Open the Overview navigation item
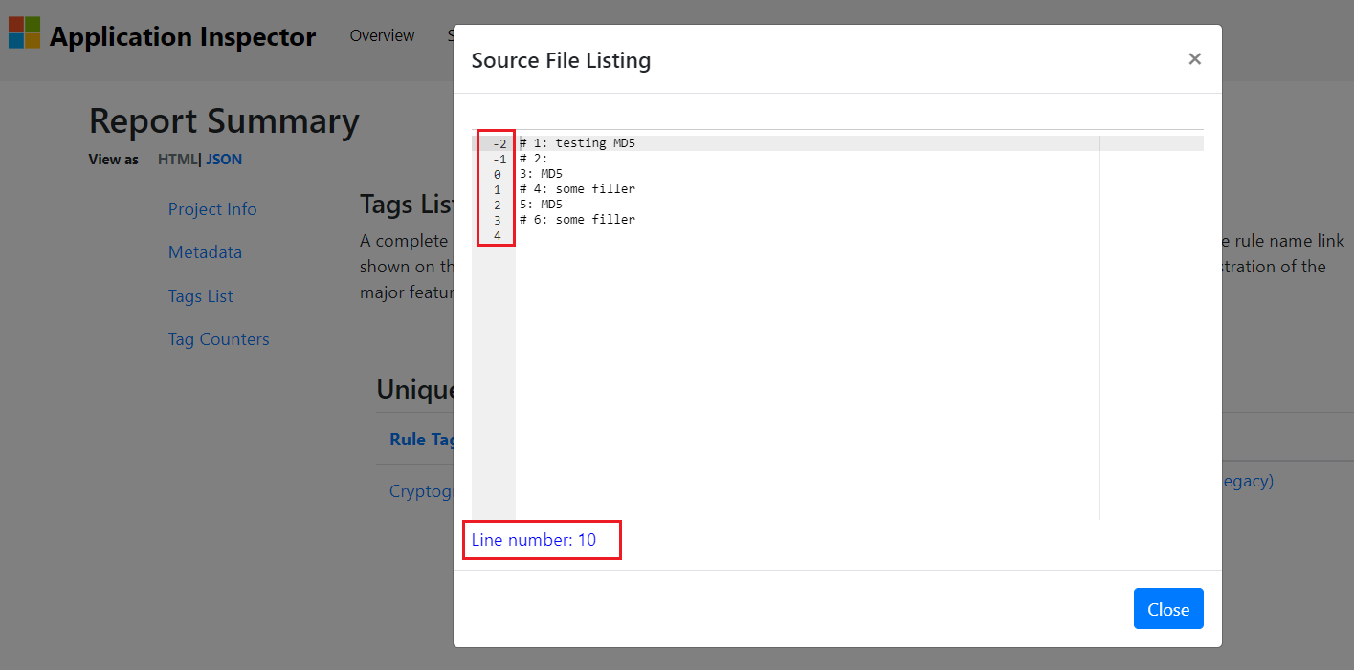The image size is (1354, 670). 382,35
